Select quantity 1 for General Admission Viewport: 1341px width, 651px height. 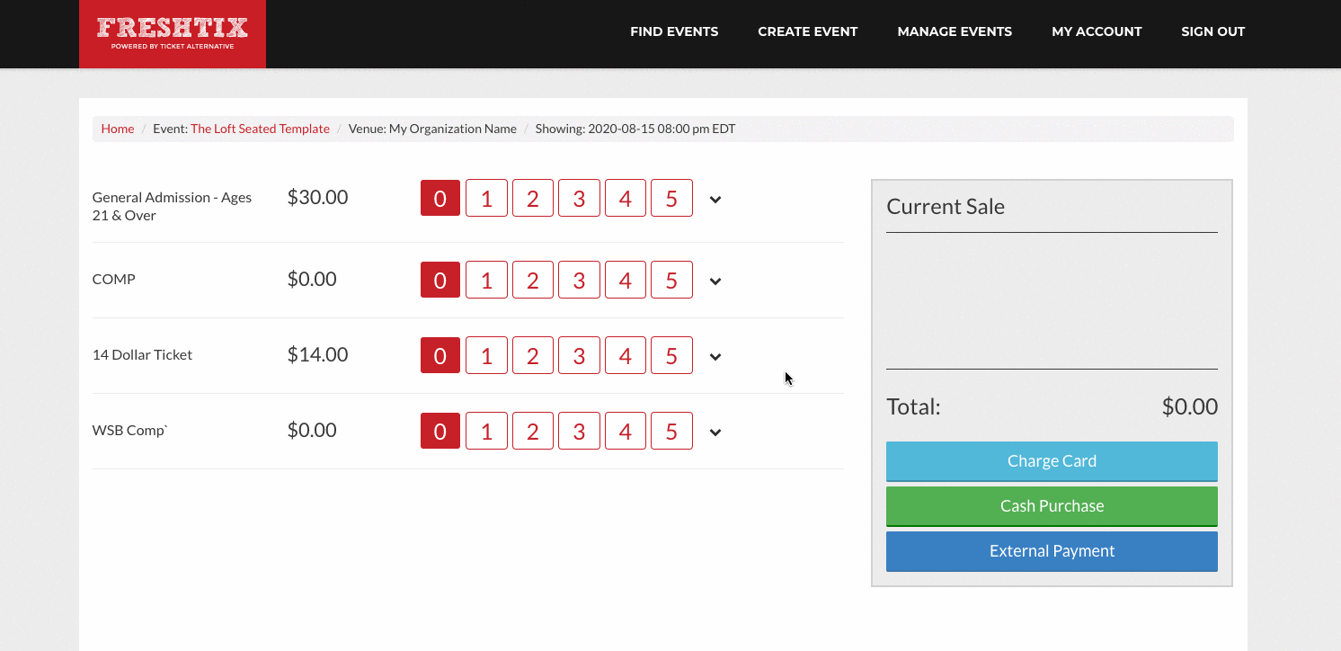click(486, 198)
